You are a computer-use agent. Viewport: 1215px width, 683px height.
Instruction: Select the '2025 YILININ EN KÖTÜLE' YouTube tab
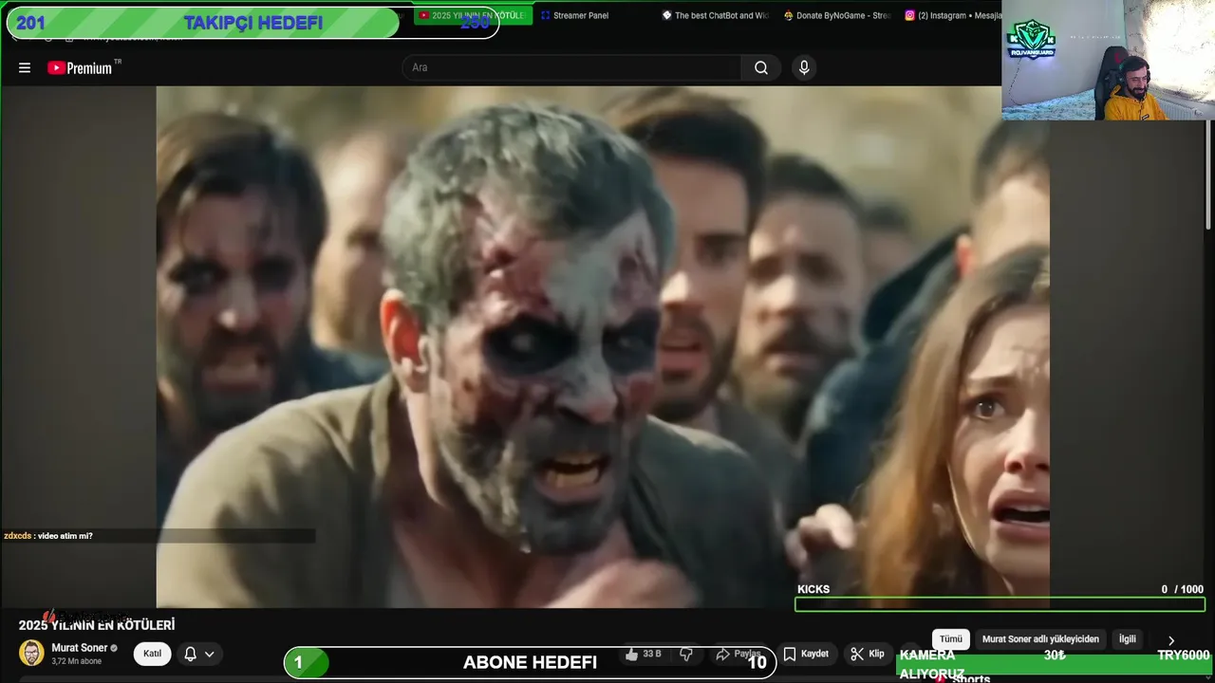point(473,15)
